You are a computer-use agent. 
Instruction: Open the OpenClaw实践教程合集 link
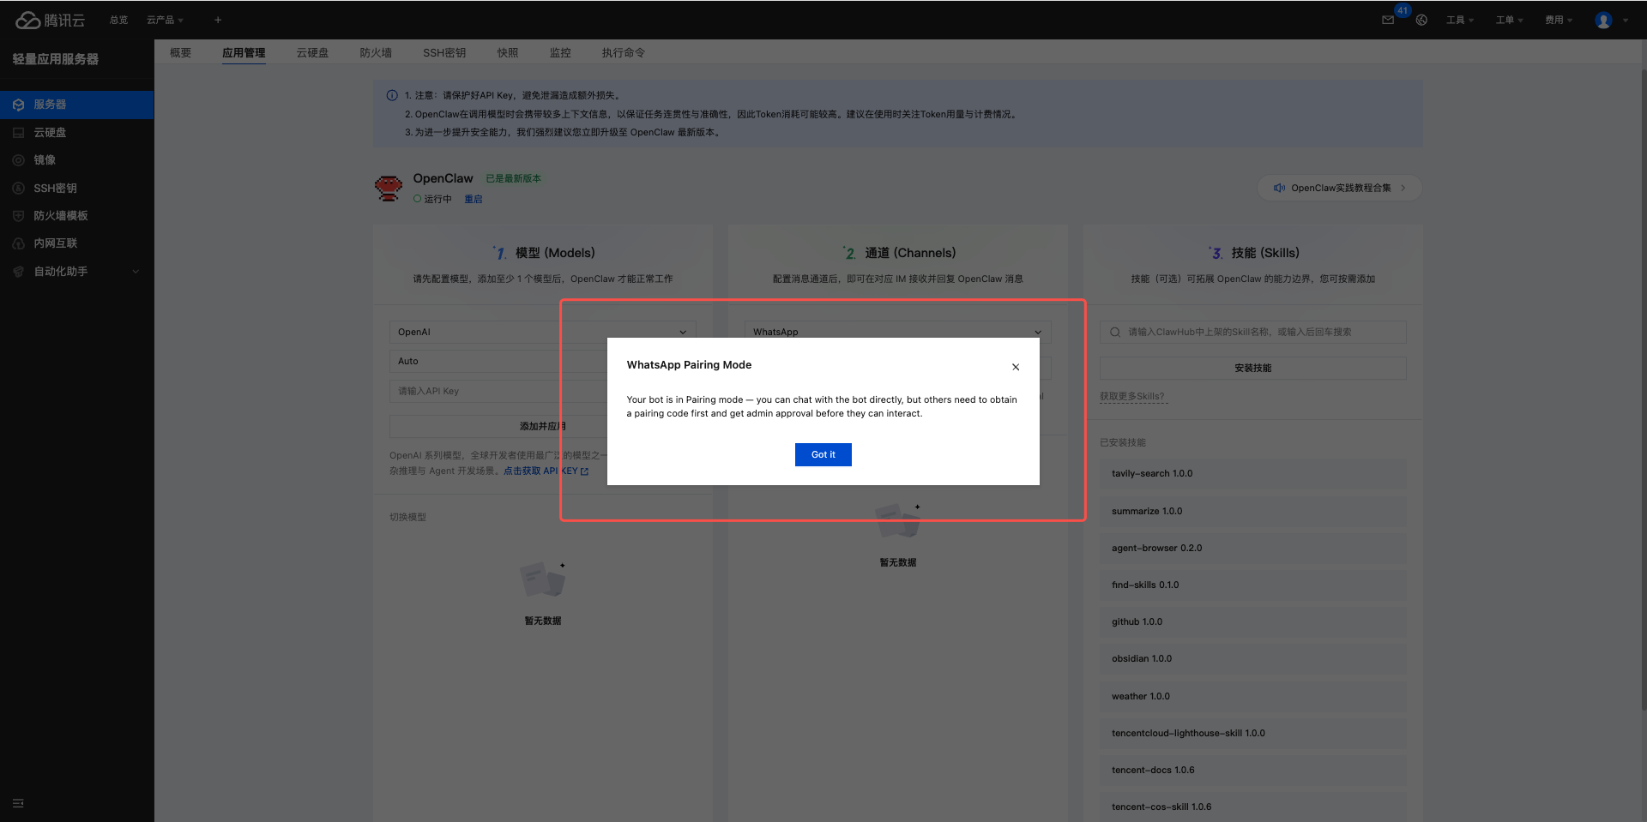[x=1340, y=188]
